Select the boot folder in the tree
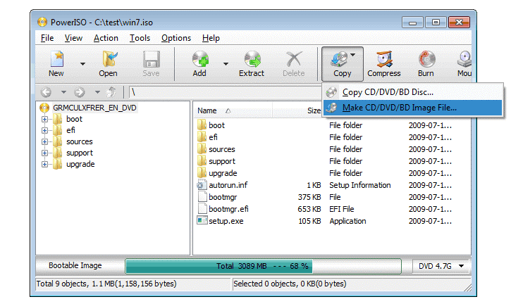Viewport: 511px width, 304px height. (x=74, y=119)
